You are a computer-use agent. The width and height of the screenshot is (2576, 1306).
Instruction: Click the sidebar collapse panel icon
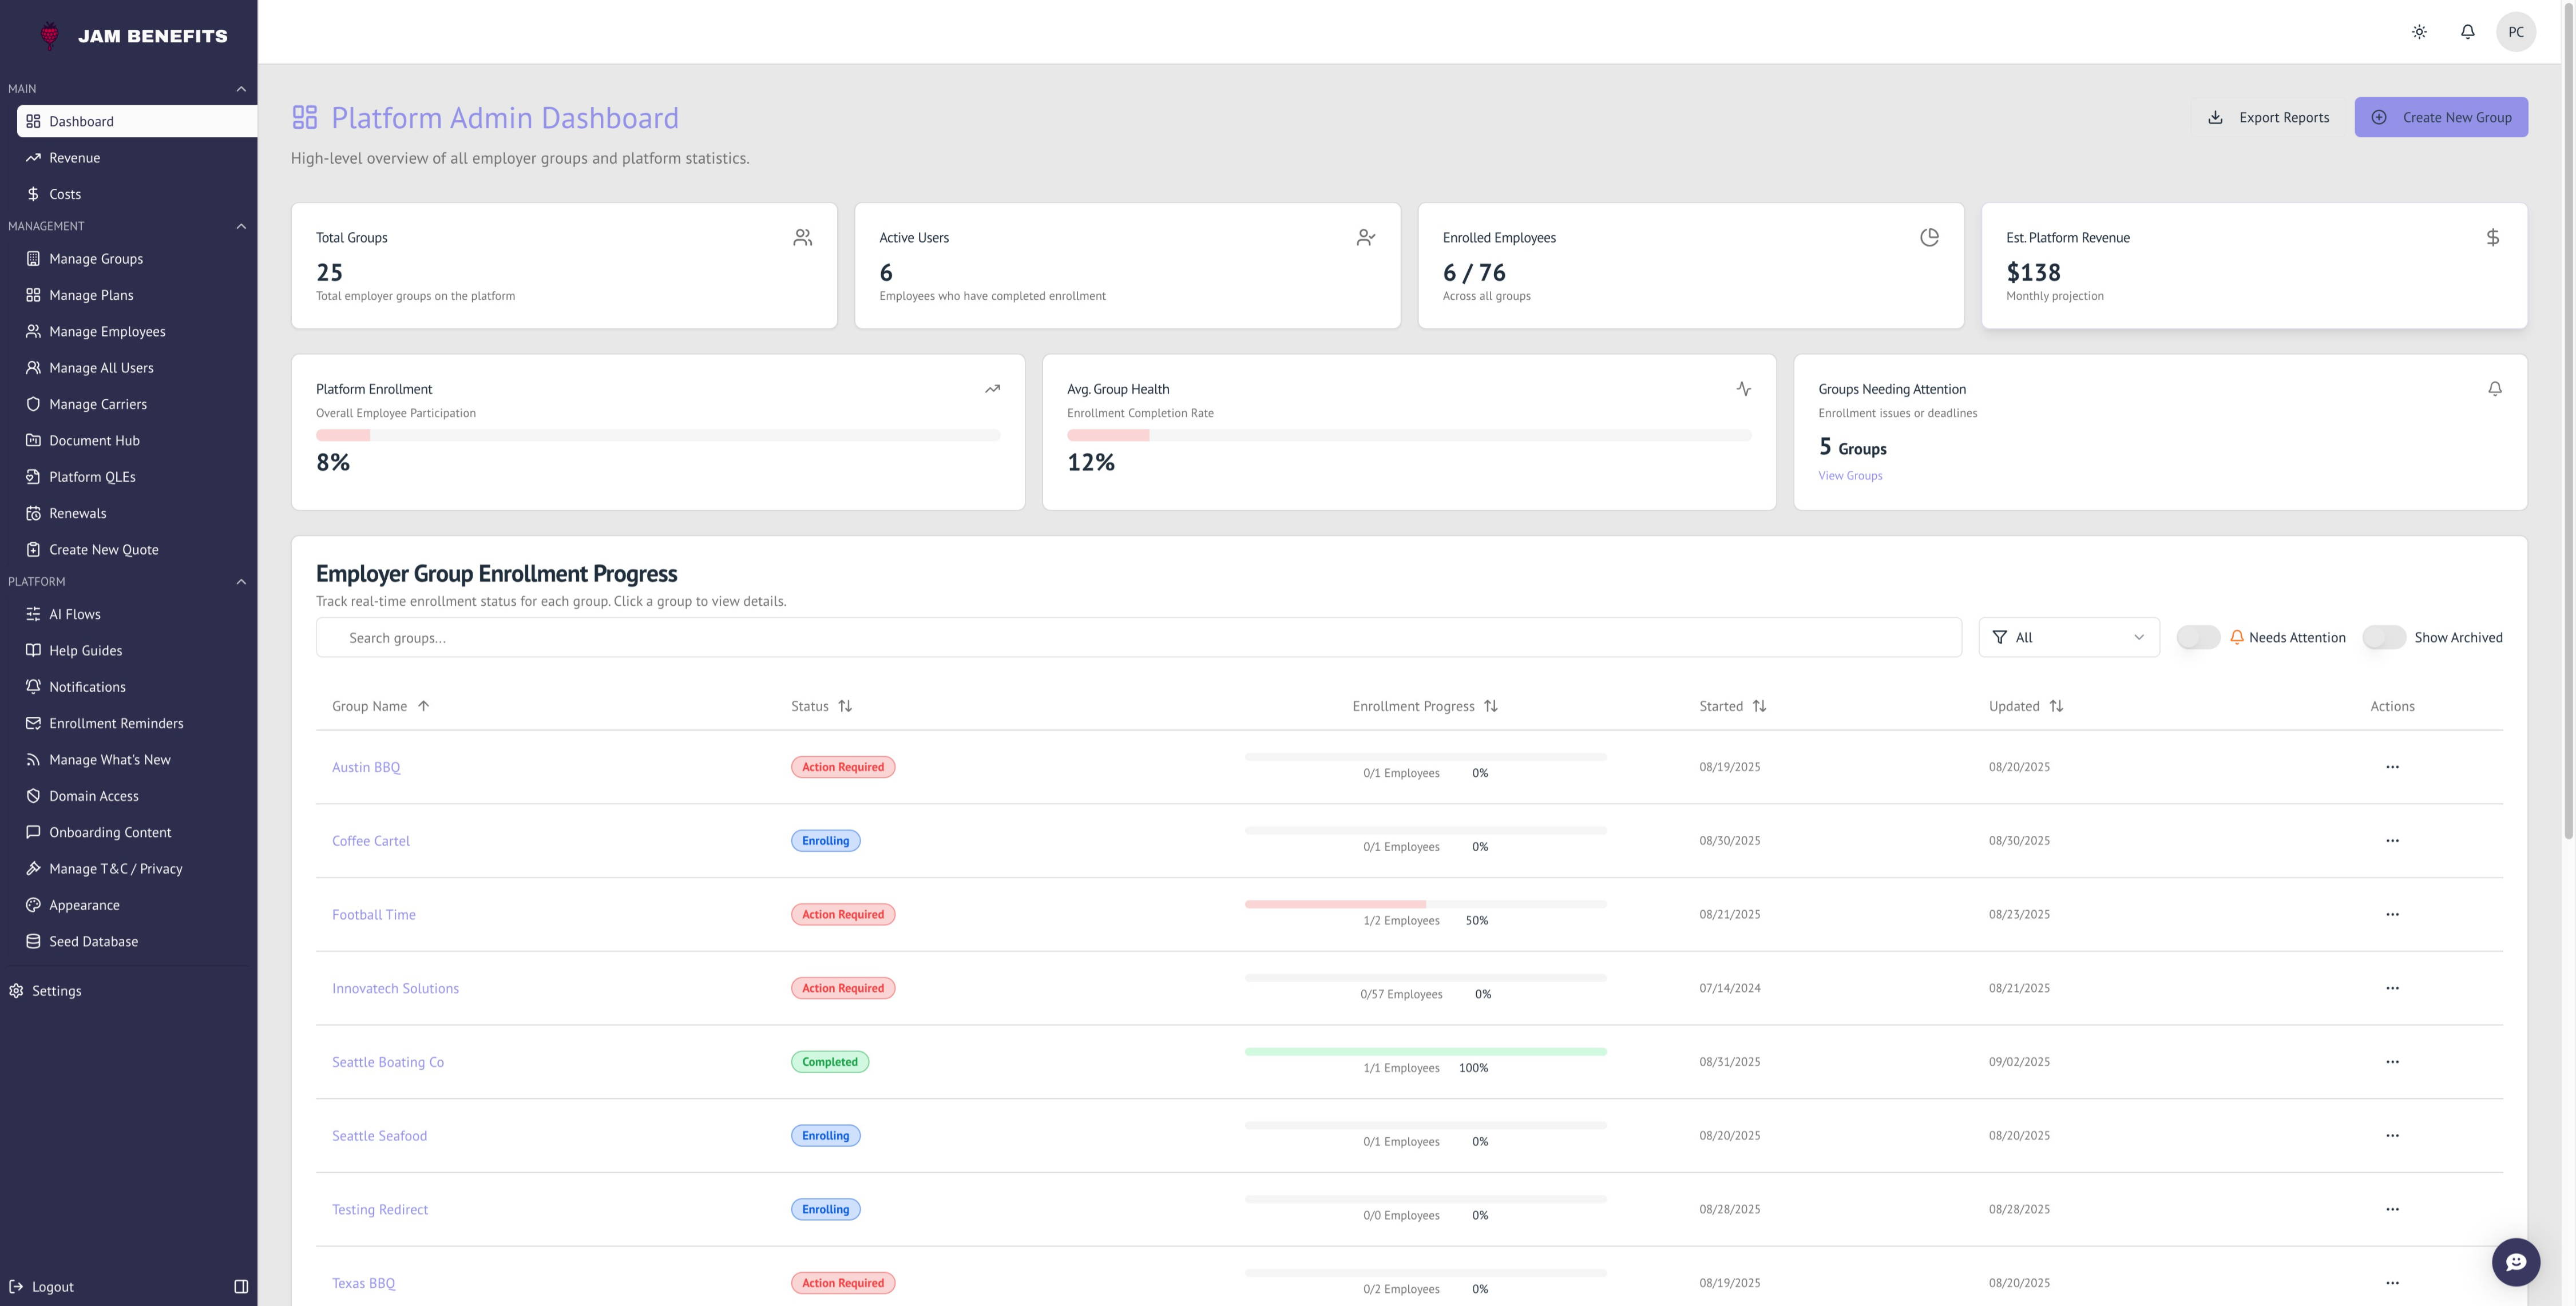[241, 1286]
